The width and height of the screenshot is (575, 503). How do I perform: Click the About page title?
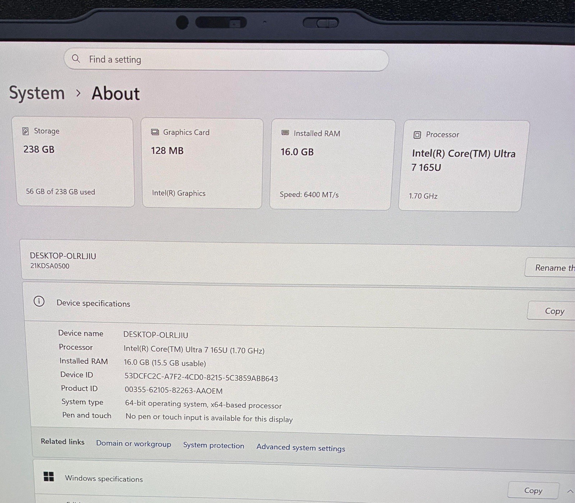(115, 93)
